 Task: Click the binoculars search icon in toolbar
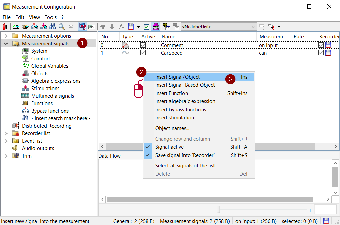[53, 27]
